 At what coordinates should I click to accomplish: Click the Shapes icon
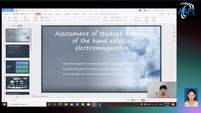pos(112,18)
